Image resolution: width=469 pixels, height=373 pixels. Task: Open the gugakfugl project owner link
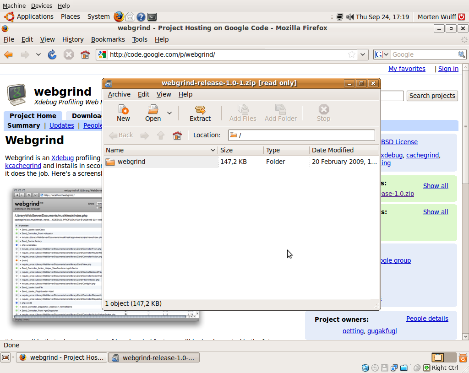tap(382, 331)
